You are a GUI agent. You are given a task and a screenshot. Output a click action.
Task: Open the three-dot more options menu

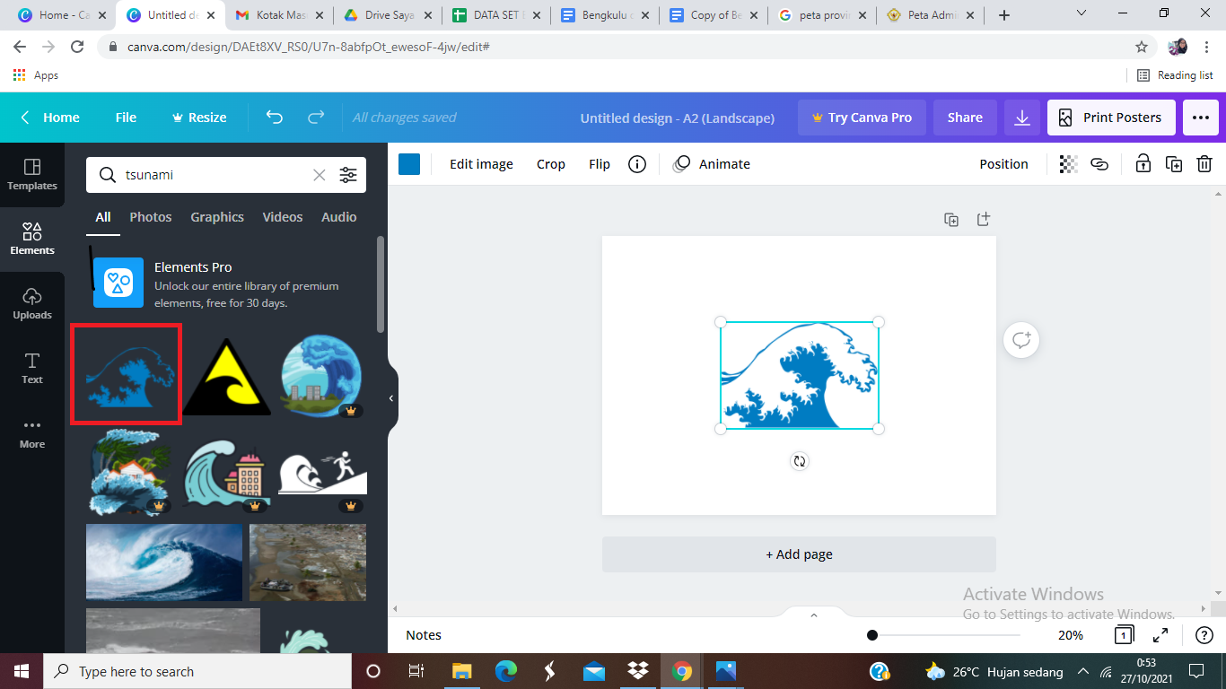[1201, 118]
